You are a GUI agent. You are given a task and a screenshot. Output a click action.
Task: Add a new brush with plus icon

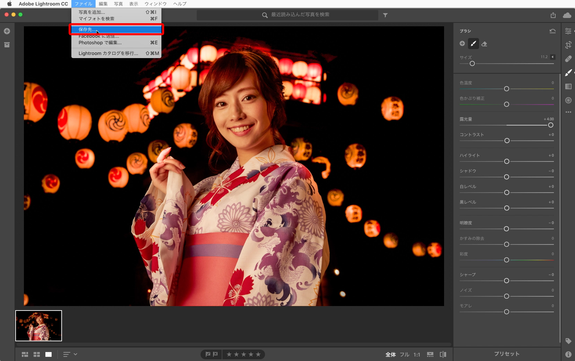click(462, 44)
